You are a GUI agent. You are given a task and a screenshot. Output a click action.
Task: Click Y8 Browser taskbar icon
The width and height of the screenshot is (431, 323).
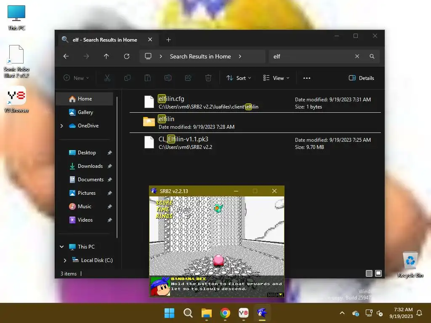coord(244,313)
